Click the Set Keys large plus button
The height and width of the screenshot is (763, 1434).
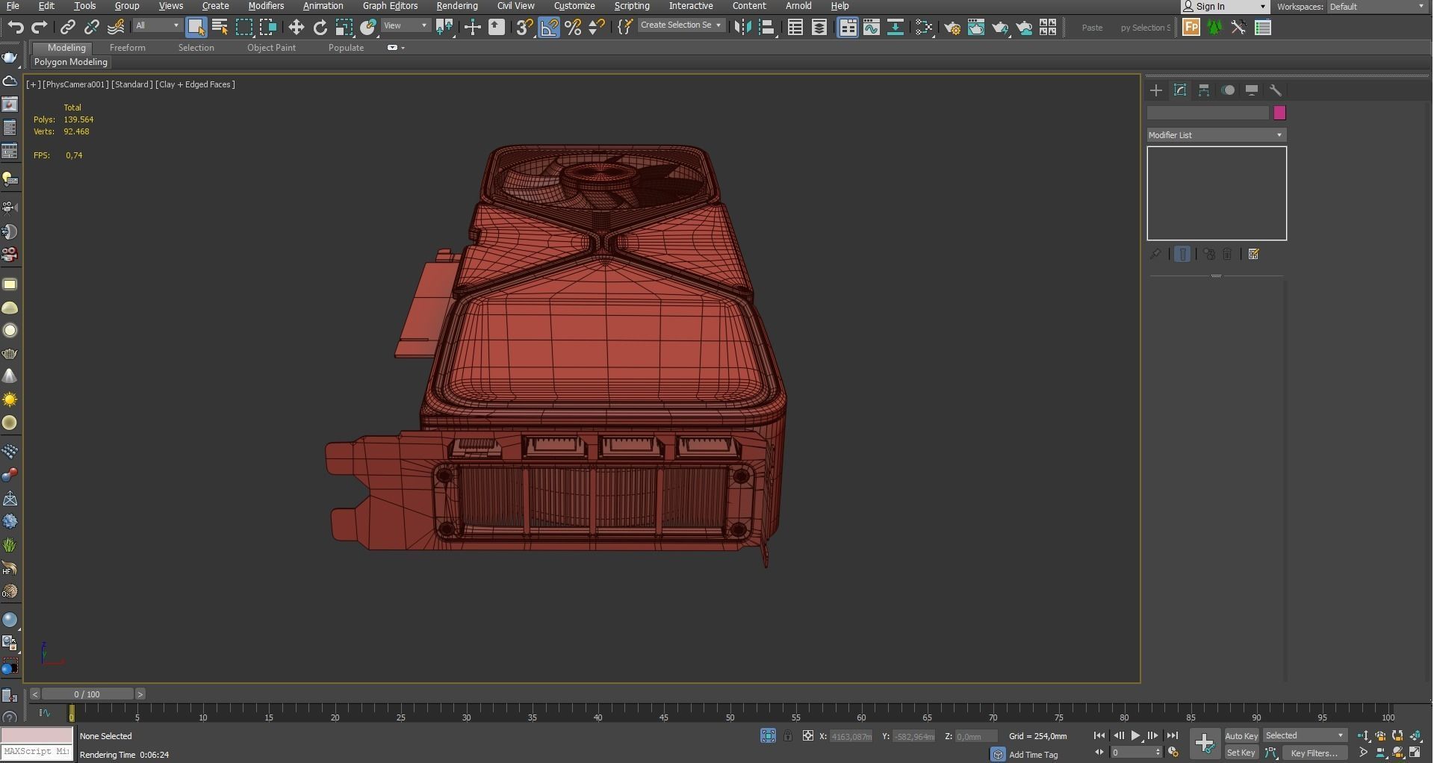coord(1205,743)
